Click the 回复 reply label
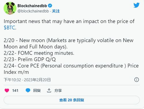 tap(37, 90)
